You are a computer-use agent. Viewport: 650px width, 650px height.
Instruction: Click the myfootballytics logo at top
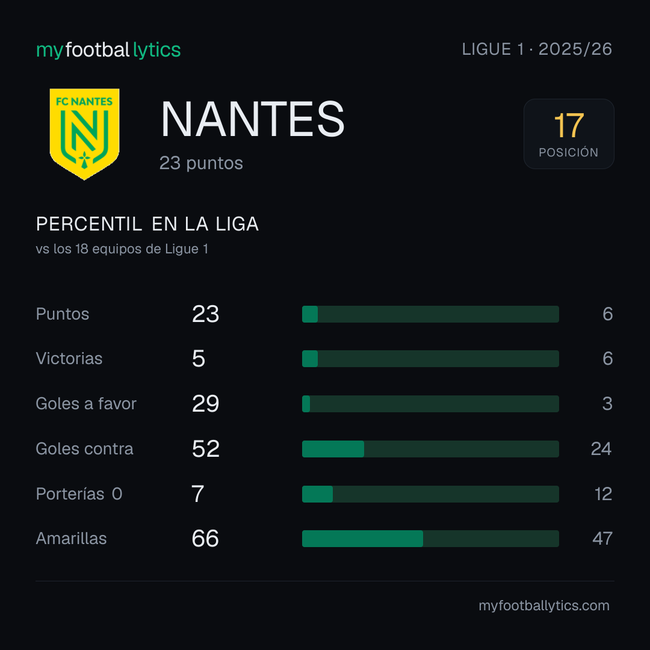pyautogui.click(x=108, y=50)
